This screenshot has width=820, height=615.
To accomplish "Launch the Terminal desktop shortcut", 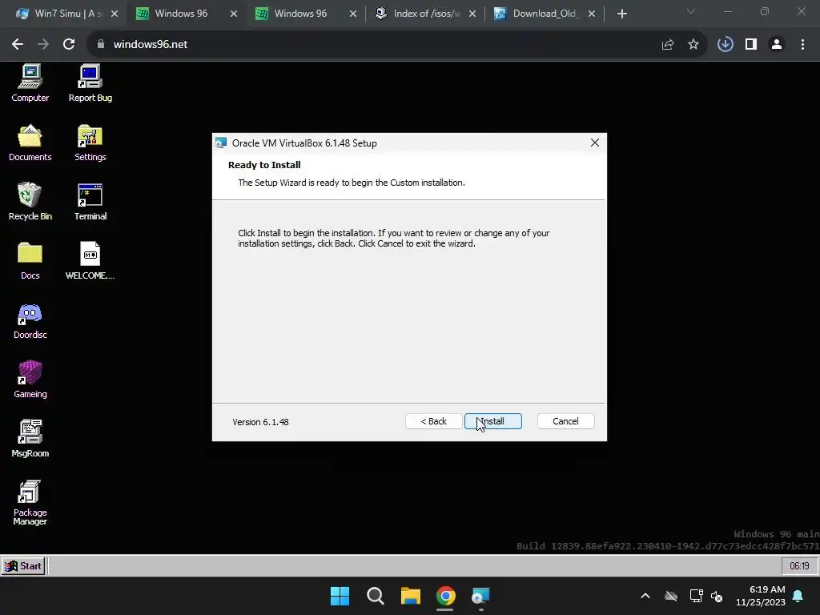I will [x=90, y=202].
